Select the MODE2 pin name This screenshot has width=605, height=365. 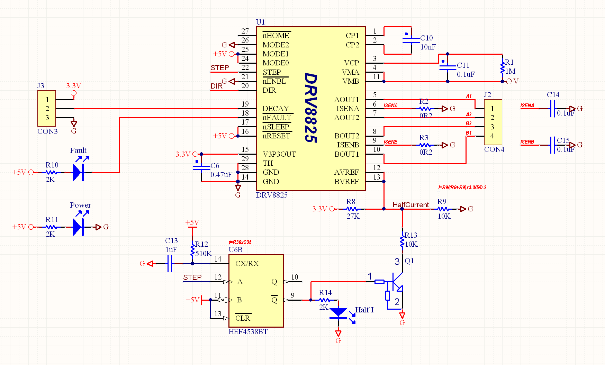click(x=276, y=45)
